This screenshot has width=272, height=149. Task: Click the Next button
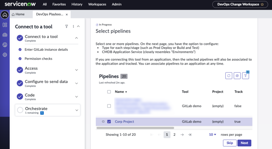244,143
